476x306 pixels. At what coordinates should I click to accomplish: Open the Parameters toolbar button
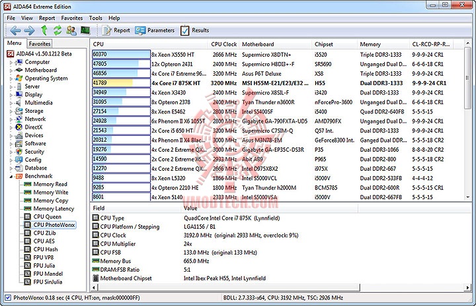[155, 30]
